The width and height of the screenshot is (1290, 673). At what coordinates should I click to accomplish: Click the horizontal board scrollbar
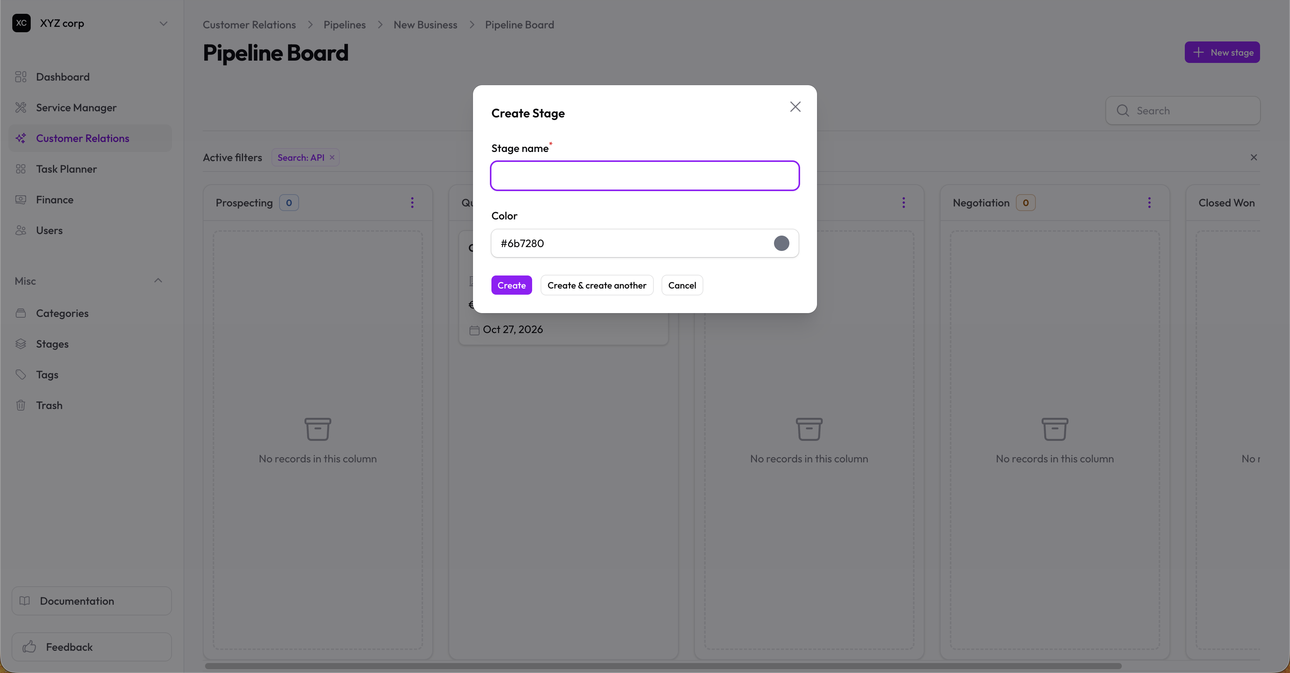tap(663, 666)
